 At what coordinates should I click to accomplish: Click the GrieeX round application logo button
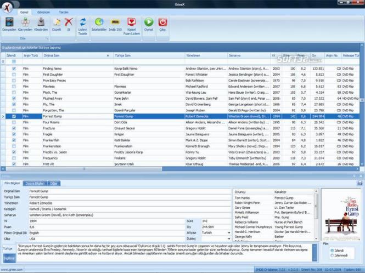tap(7, 8)
